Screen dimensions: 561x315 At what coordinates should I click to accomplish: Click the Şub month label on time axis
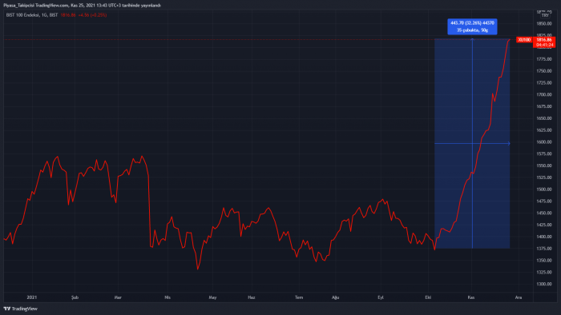tap(75, 297)
